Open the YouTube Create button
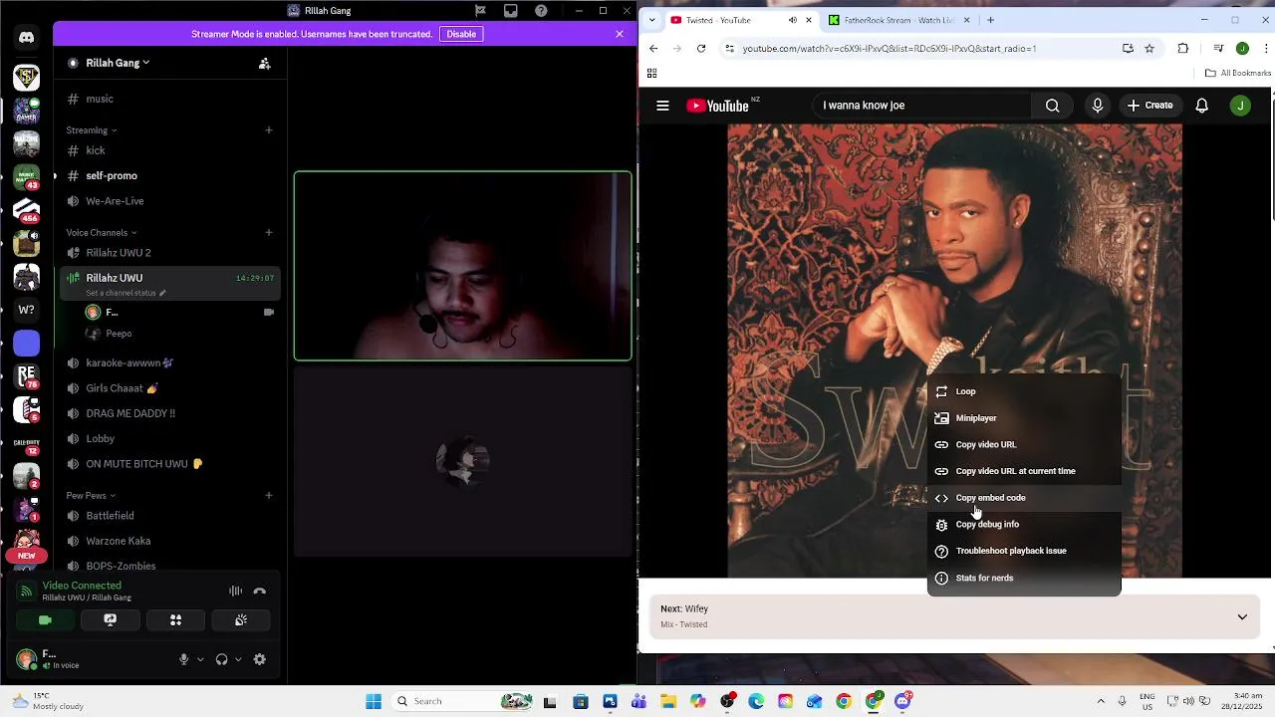Viewport: 1275px width, 717px height. 1149,106
